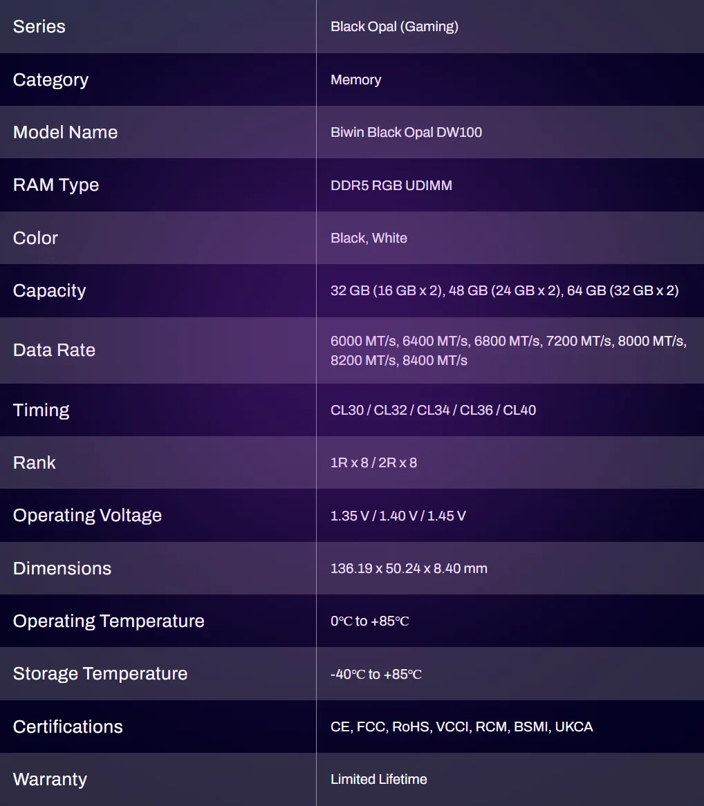Click the Operating Temperature label
704x806 pixels.
click(x=109, y=621)
